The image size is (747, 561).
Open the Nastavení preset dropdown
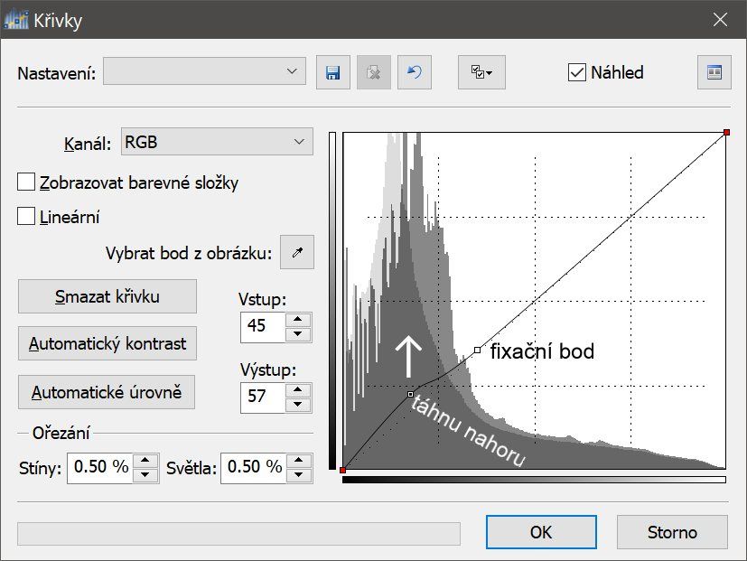(204, 71)
